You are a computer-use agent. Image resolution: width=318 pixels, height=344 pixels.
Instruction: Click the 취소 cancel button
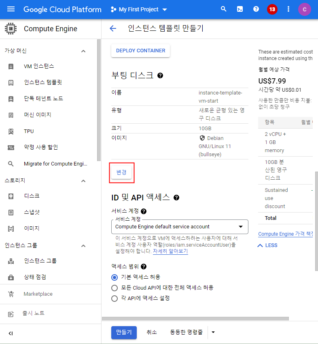coord(152,332)
